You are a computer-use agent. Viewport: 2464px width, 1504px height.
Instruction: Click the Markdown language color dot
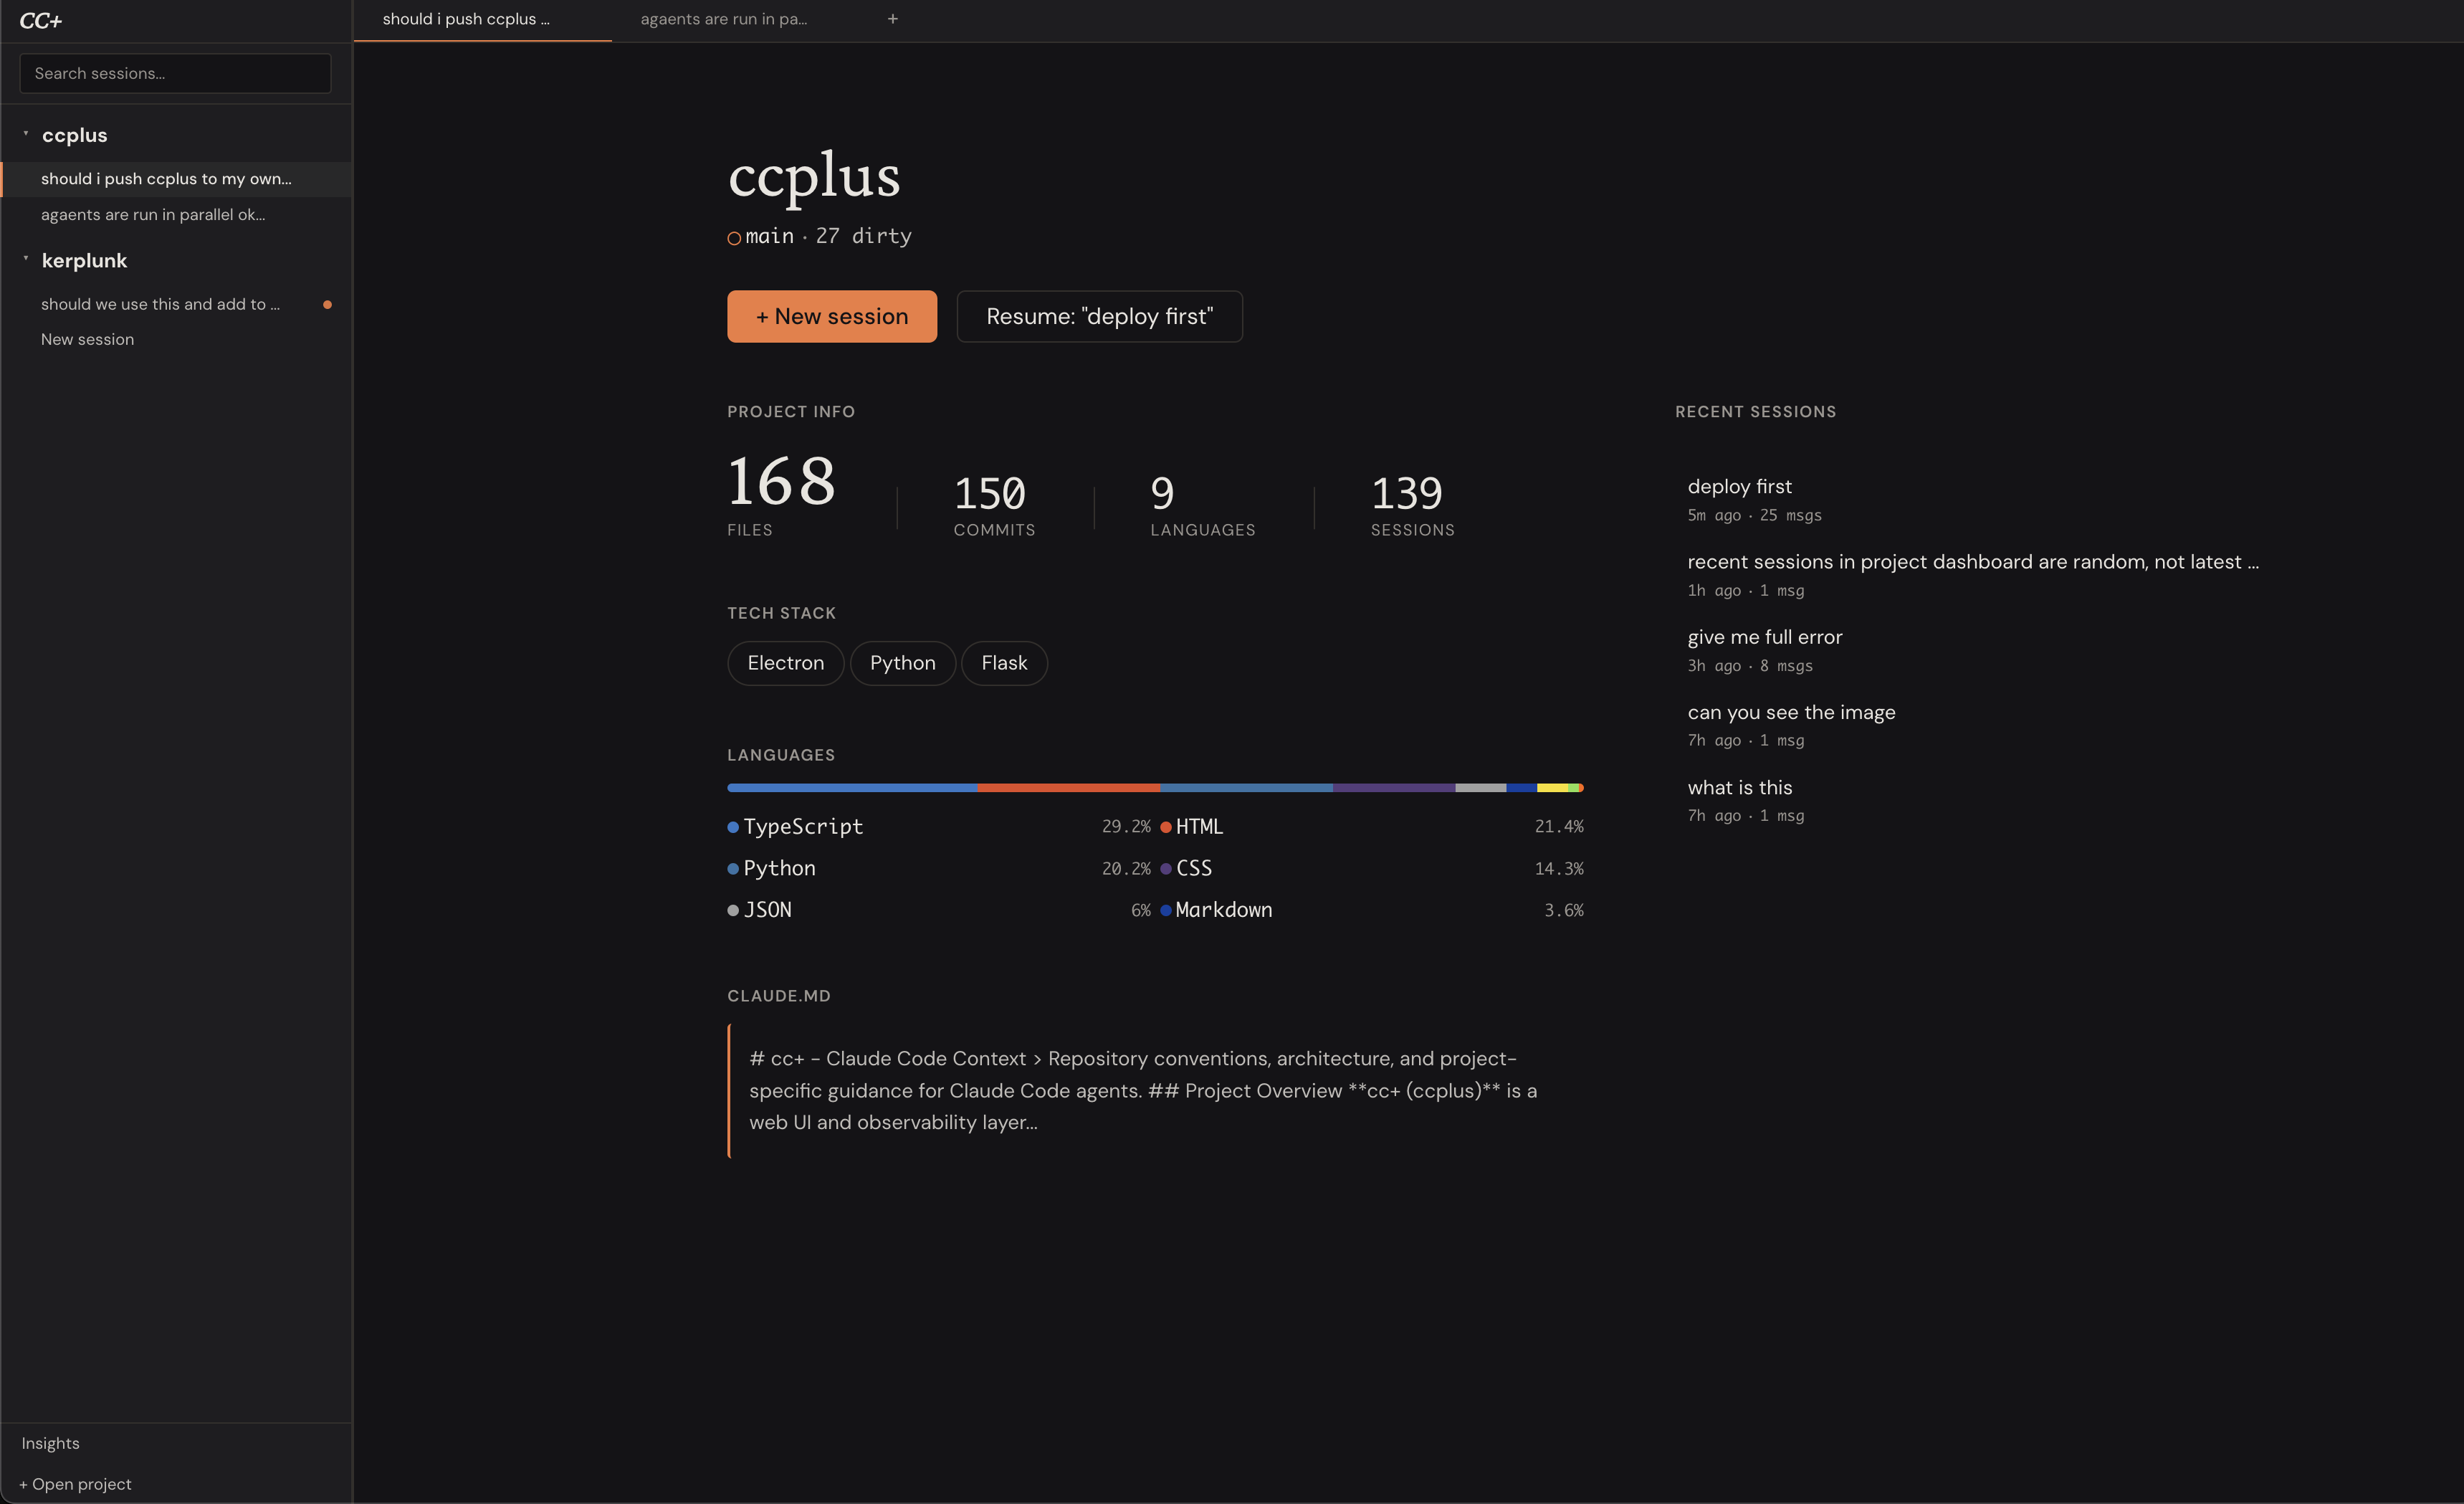pos(1166,910)
